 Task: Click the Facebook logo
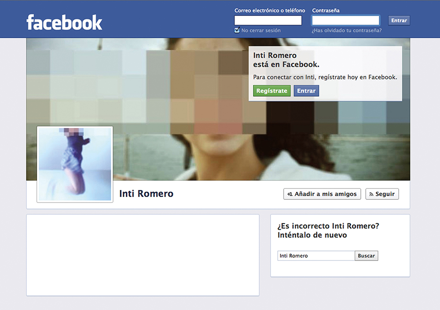click(64, 22)
